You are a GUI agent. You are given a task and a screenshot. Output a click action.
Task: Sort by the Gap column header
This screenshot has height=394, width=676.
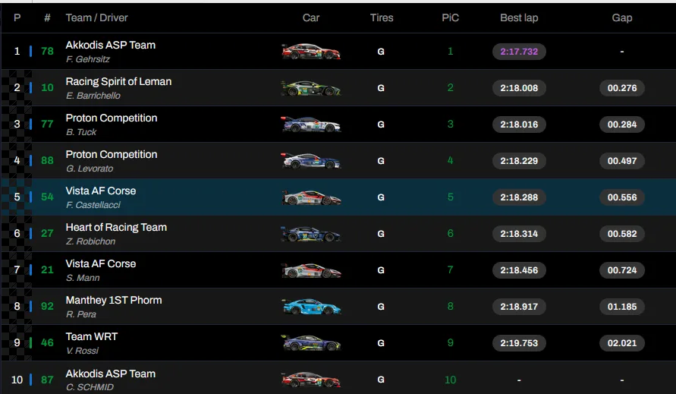pyautogui.click(x=621, y=17)
